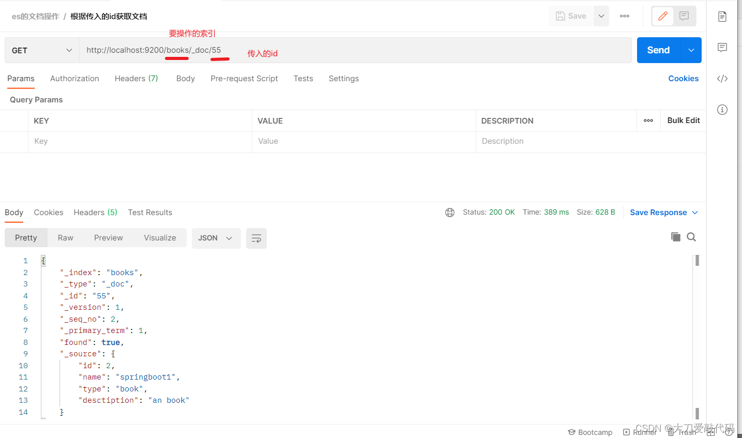Click the 628 B size value
The width and height of the screenshot is (742, 438).
605,212
